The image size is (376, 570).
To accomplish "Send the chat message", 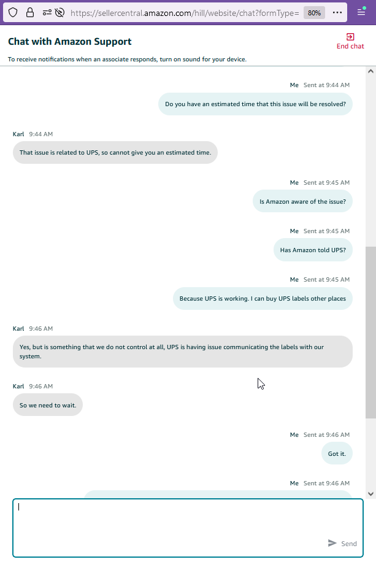I will [342, 543].
